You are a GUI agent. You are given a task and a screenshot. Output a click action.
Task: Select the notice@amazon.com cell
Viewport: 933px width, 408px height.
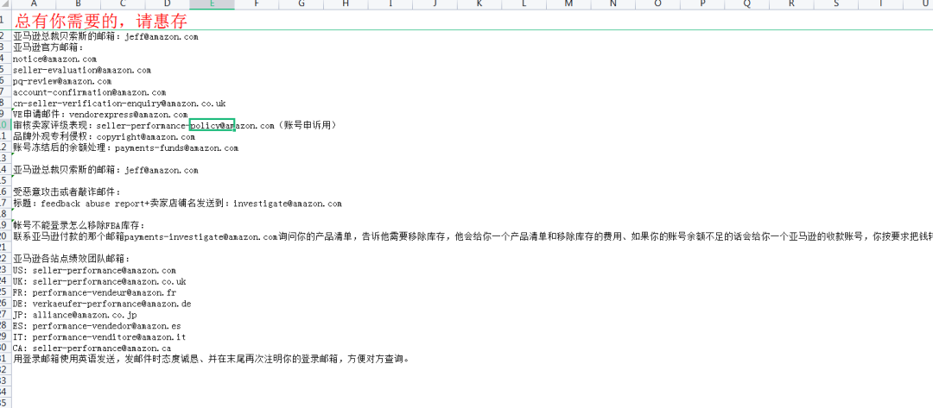click(54, 59)
